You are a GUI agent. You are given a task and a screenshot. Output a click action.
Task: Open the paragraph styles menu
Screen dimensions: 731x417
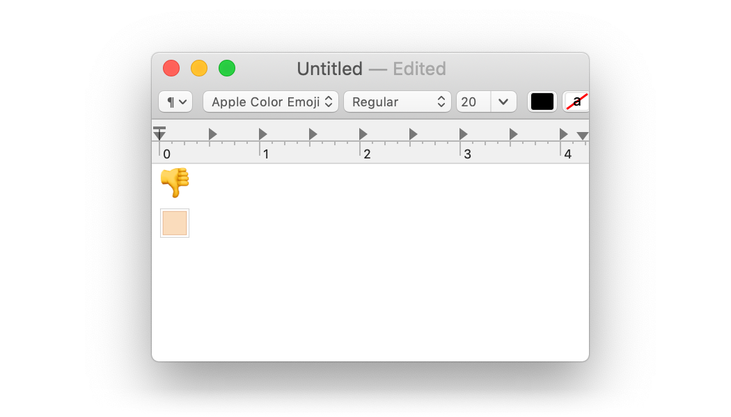tap(175, 101)
